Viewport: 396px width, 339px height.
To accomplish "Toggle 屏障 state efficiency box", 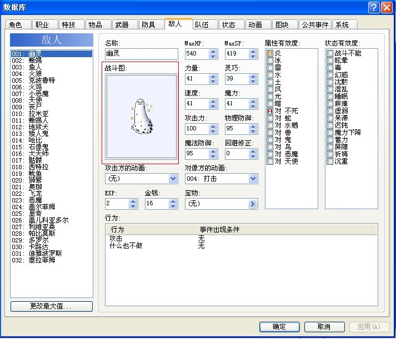I will [329, 147].
